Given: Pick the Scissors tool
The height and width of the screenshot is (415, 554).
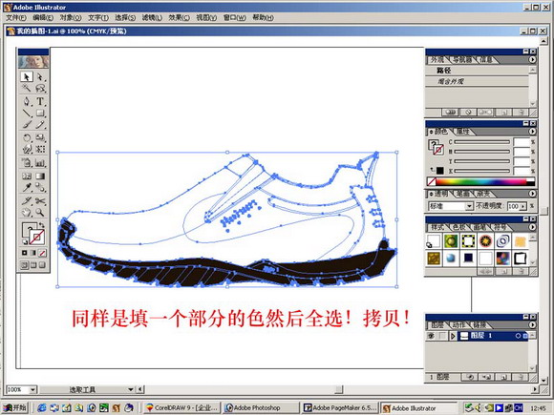Looking at the screenshot, I should (x=41, y=200).
